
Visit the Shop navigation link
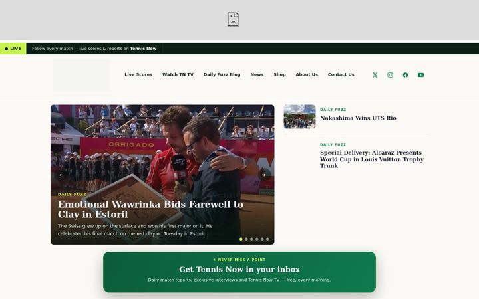coord(279,74)
